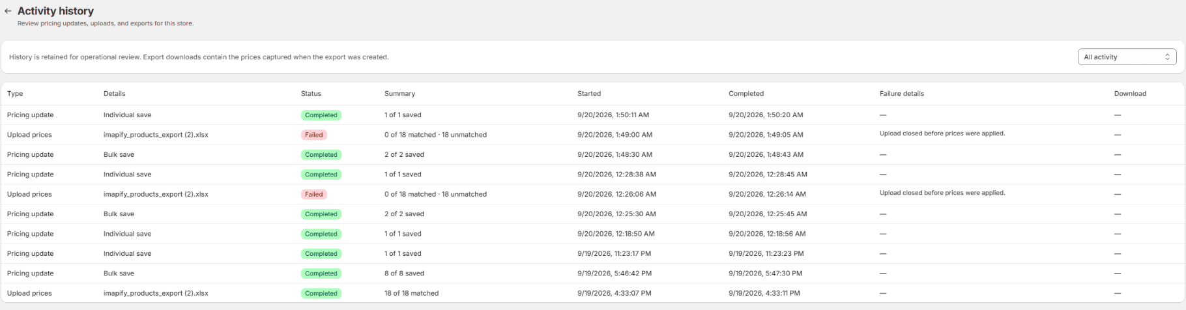1186x310 pixels.
Task: Click the failure message in the 1:49:05 AM row
Action: 942,134
